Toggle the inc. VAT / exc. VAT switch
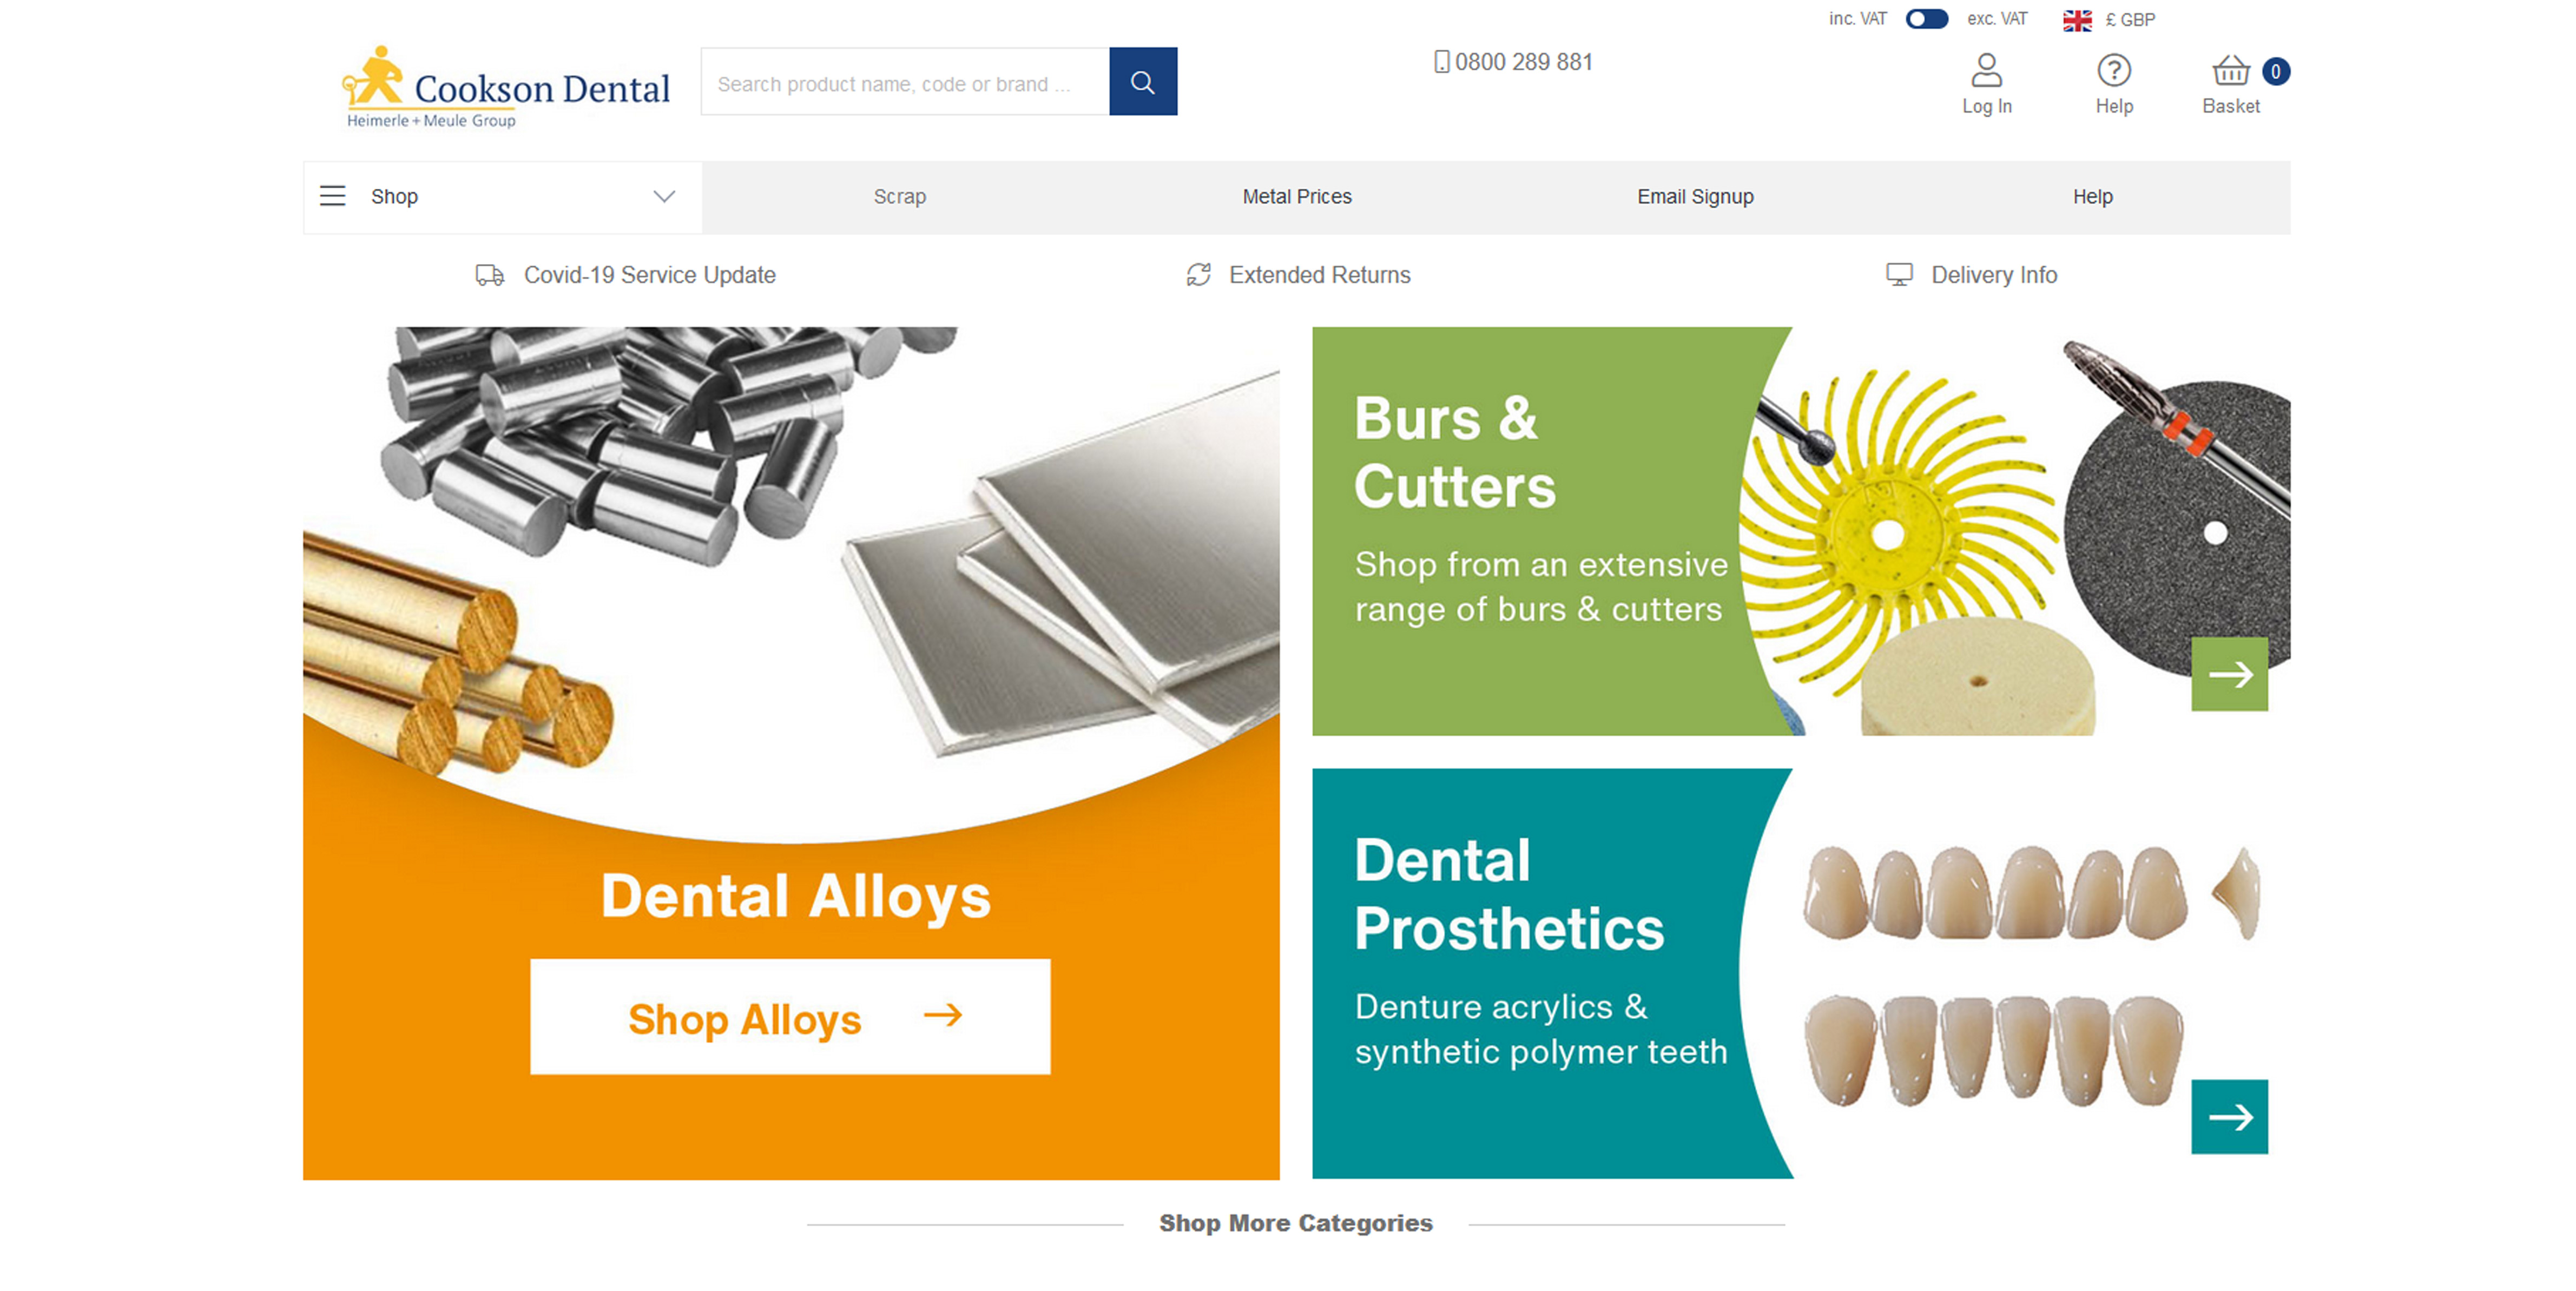Screen dimensions: 2576x1291 [1926, 19]
